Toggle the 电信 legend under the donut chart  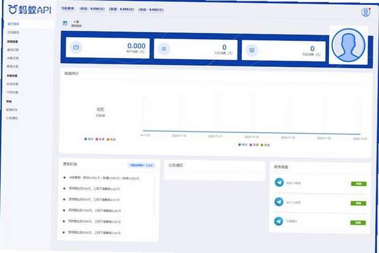coord(111,139)
